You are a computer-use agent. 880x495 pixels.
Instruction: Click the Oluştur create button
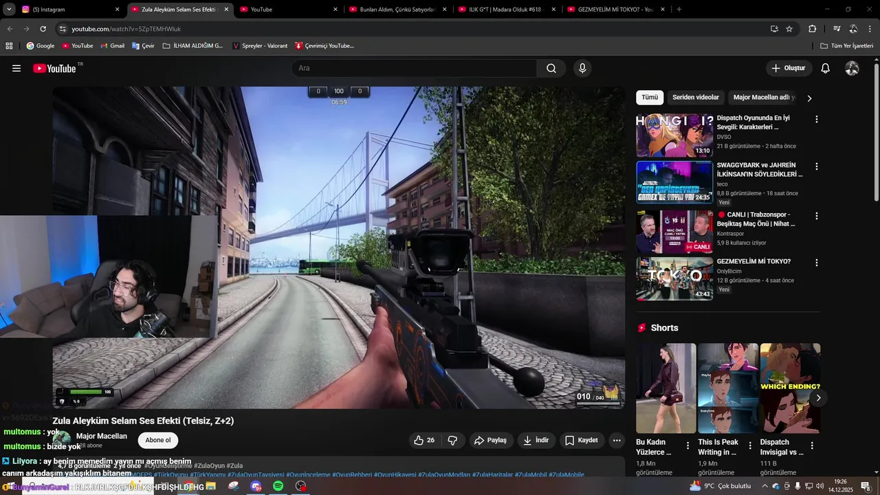click(x=789, y=68)
